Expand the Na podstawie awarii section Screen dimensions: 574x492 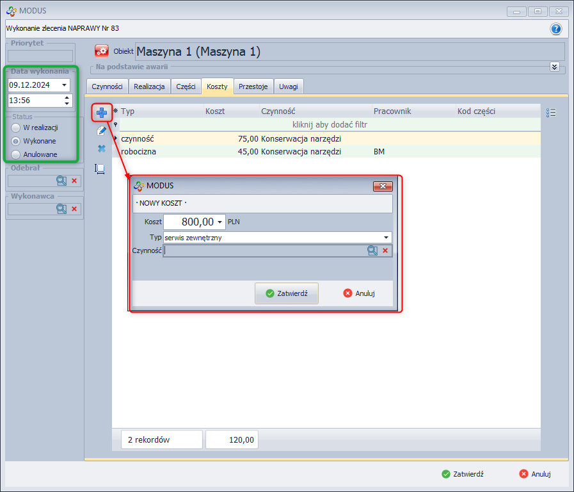coord(554,67)
